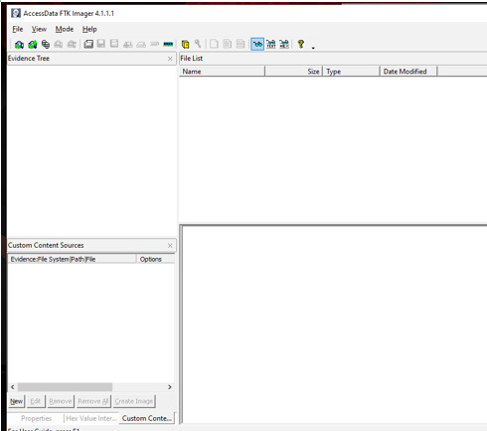Click the yellow Help question mark icon

coord(301,44)
